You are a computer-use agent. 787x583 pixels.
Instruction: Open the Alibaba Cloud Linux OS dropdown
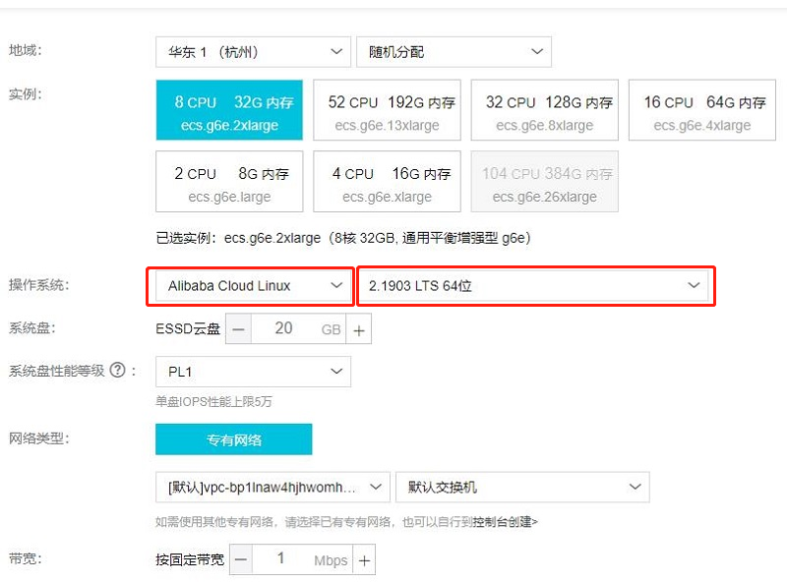(x=253, y=286)
